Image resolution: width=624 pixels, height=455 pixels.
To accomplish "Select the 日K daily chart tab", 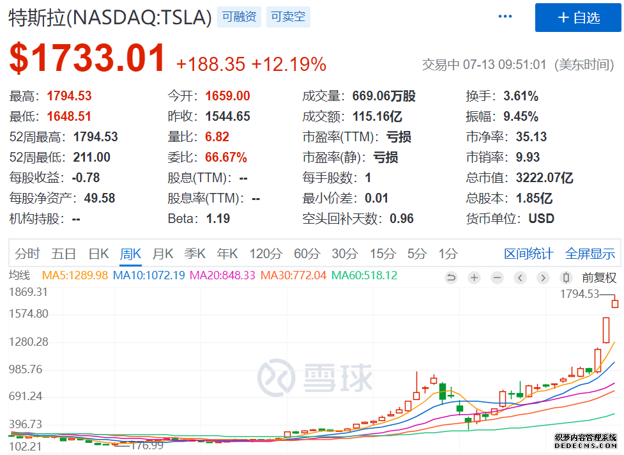I will [x=98, y=254].
